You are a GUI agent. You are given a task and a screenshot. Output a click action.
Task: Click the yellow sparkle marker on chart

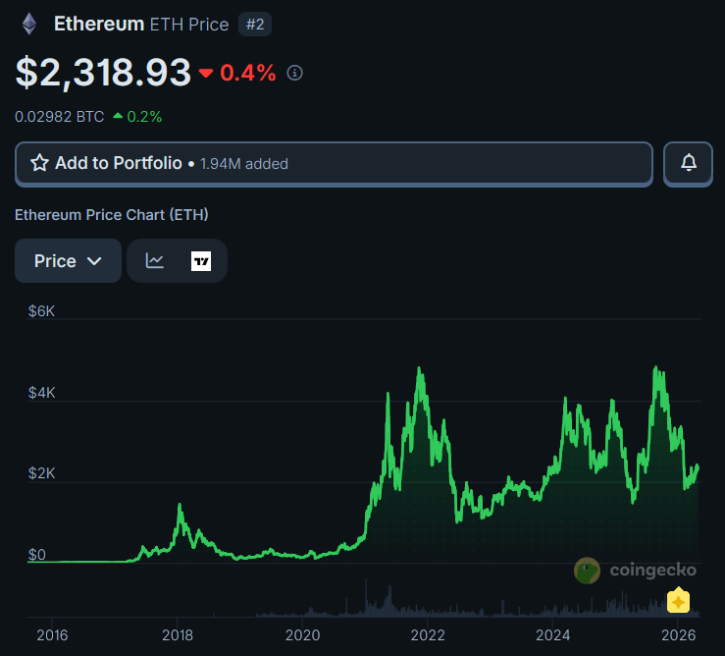pos(678,600)
